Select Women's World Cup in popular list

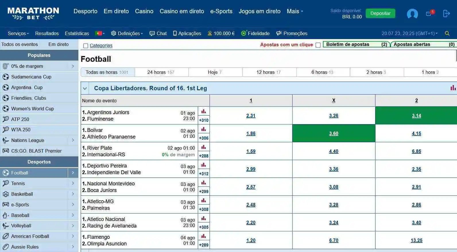coord(39,109)
